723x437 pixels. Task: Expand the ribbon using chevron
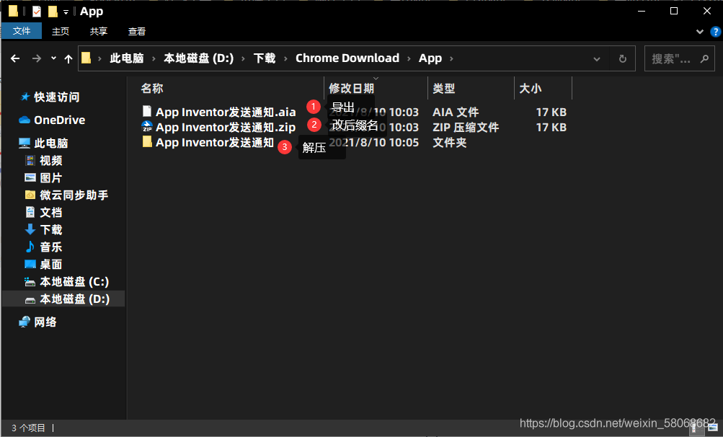699,32
